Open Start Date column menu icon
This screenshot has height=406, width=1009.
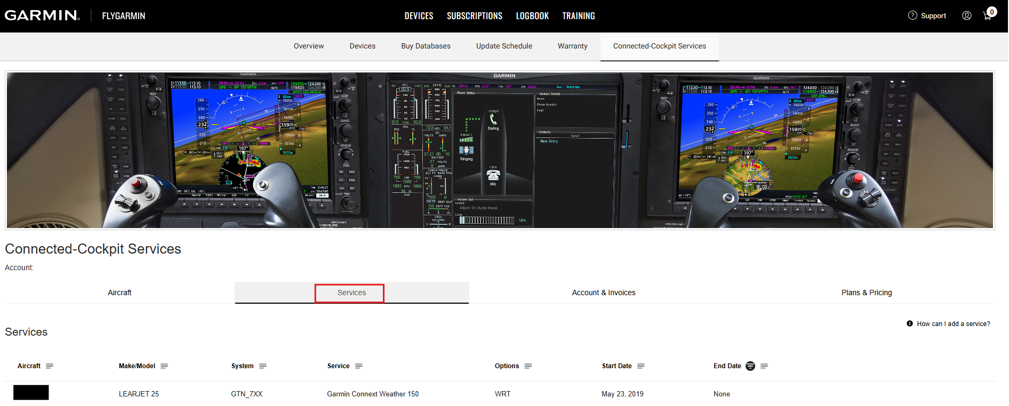click(x=641, y=366)
